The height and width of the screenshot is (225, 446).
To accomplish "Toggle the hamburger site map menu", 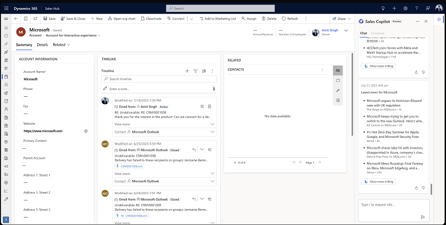I will (x=6, y=19).
